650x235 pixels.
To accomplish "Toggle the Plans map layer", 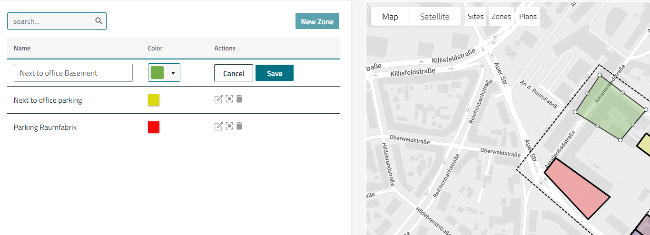I will pyautogui.click(x=528, y=17).
